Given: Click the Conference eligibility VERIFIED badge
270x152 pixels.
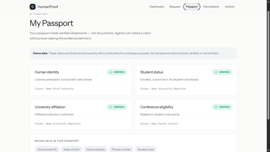Looking at the screenshot, I should tap(222, 107).
